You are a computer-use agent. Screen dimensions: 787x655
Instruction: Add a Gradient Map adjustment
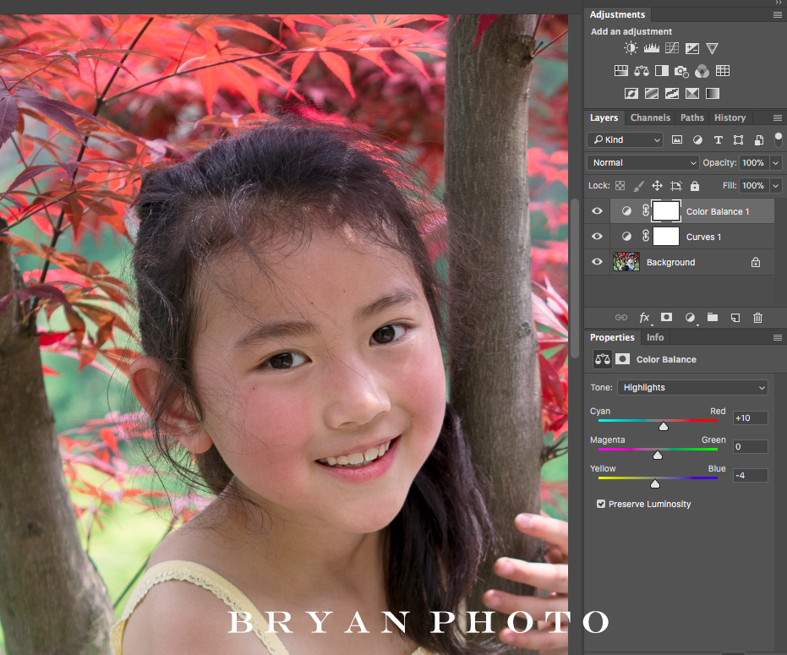click(713, 93)
